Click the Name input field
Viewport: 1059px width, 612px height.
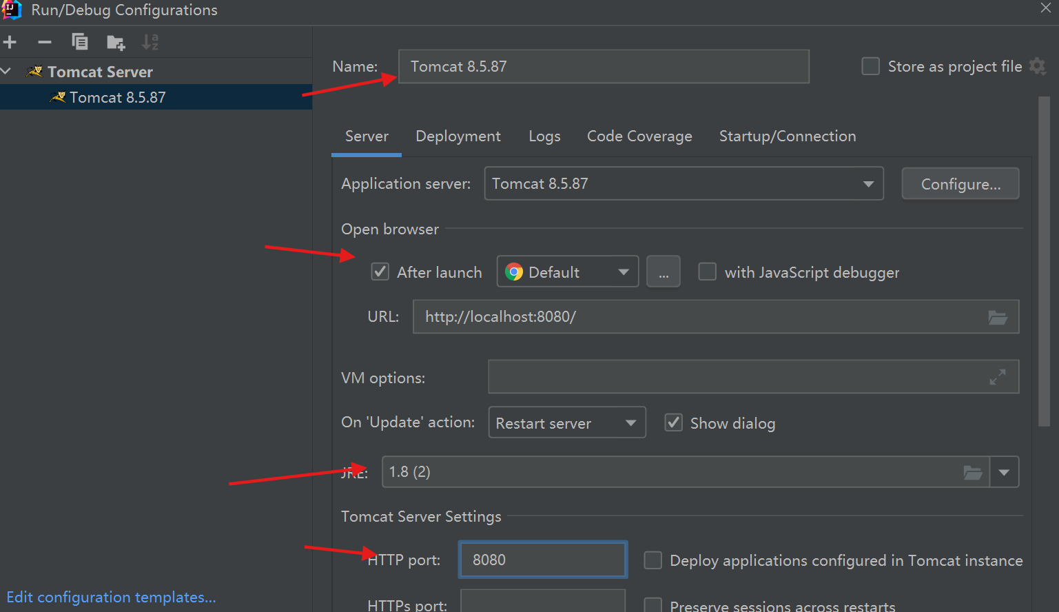coord(604,66)
